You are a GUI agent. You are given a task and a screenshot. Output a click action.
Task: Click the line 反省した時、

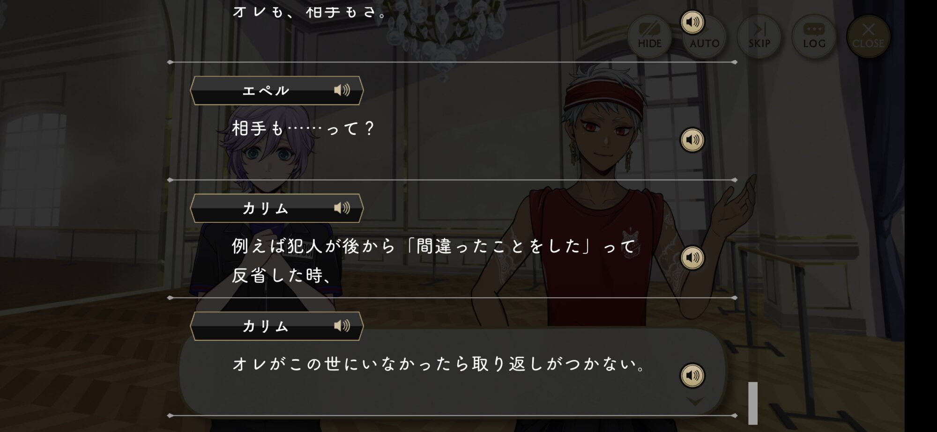(x=283, y=275)
